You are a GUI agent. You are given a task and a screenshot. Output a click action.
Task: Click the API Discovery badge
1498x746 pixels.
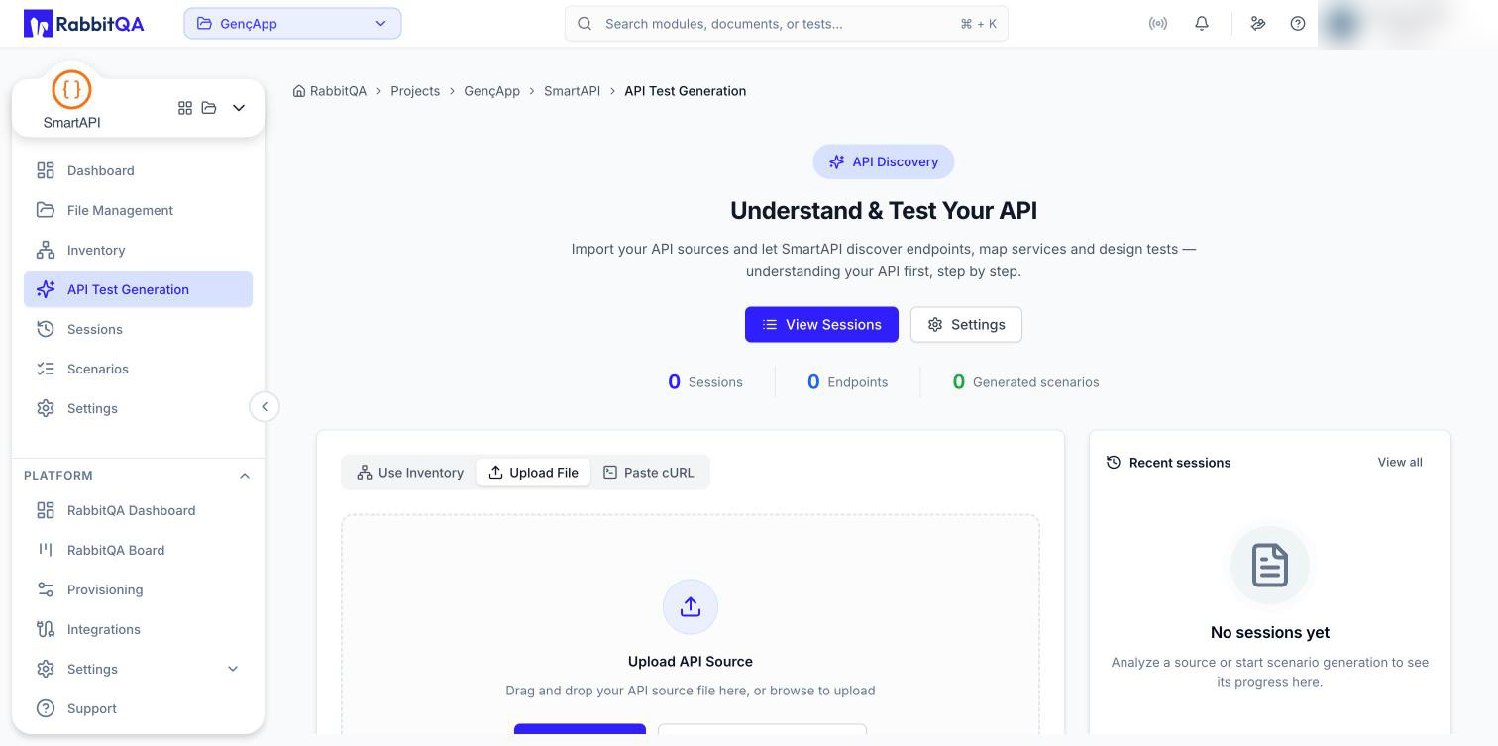pyautogui.click(x=884, y=162)
